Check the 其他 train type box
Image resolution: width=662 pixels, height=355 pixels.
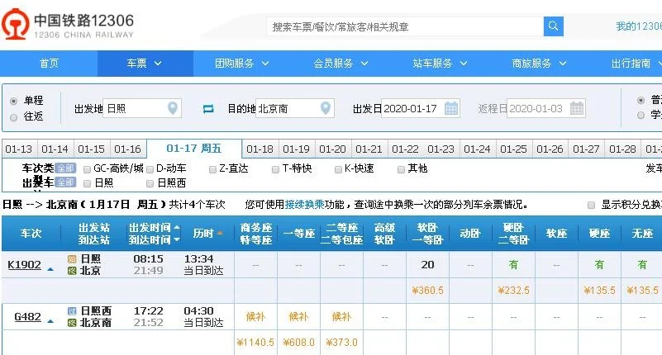click(x=401, y=169)
